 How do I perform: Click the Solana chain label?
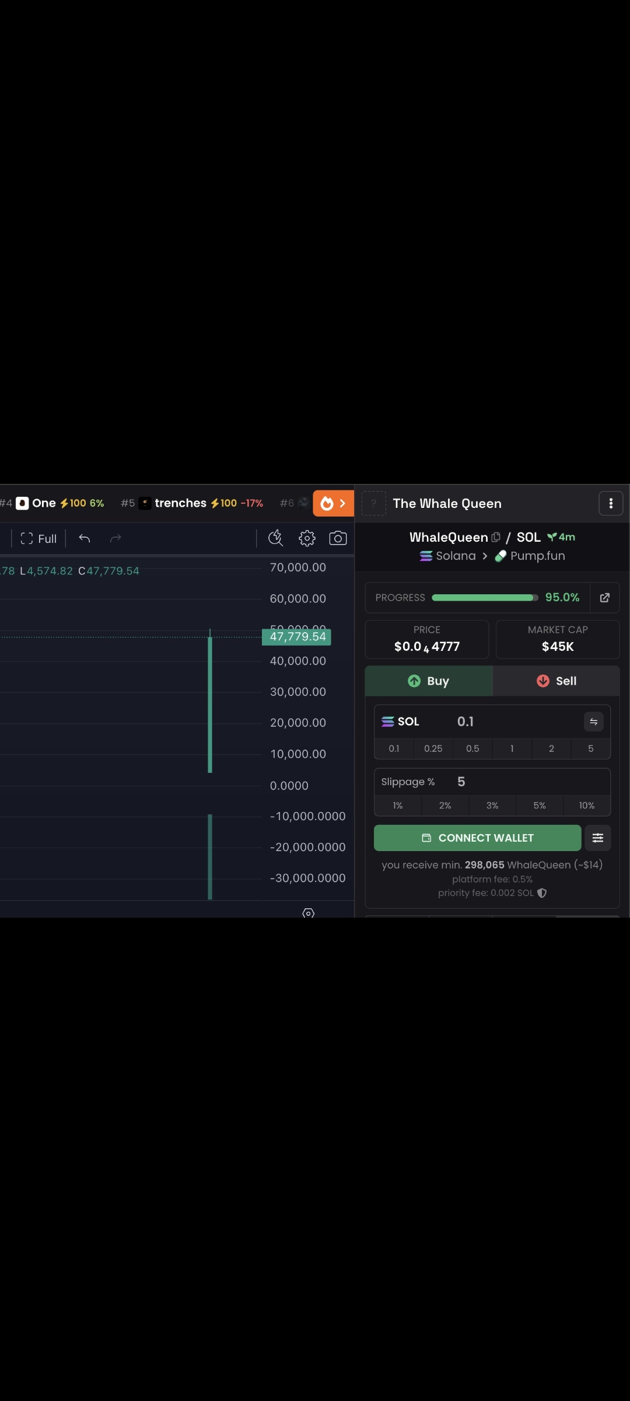448,556
